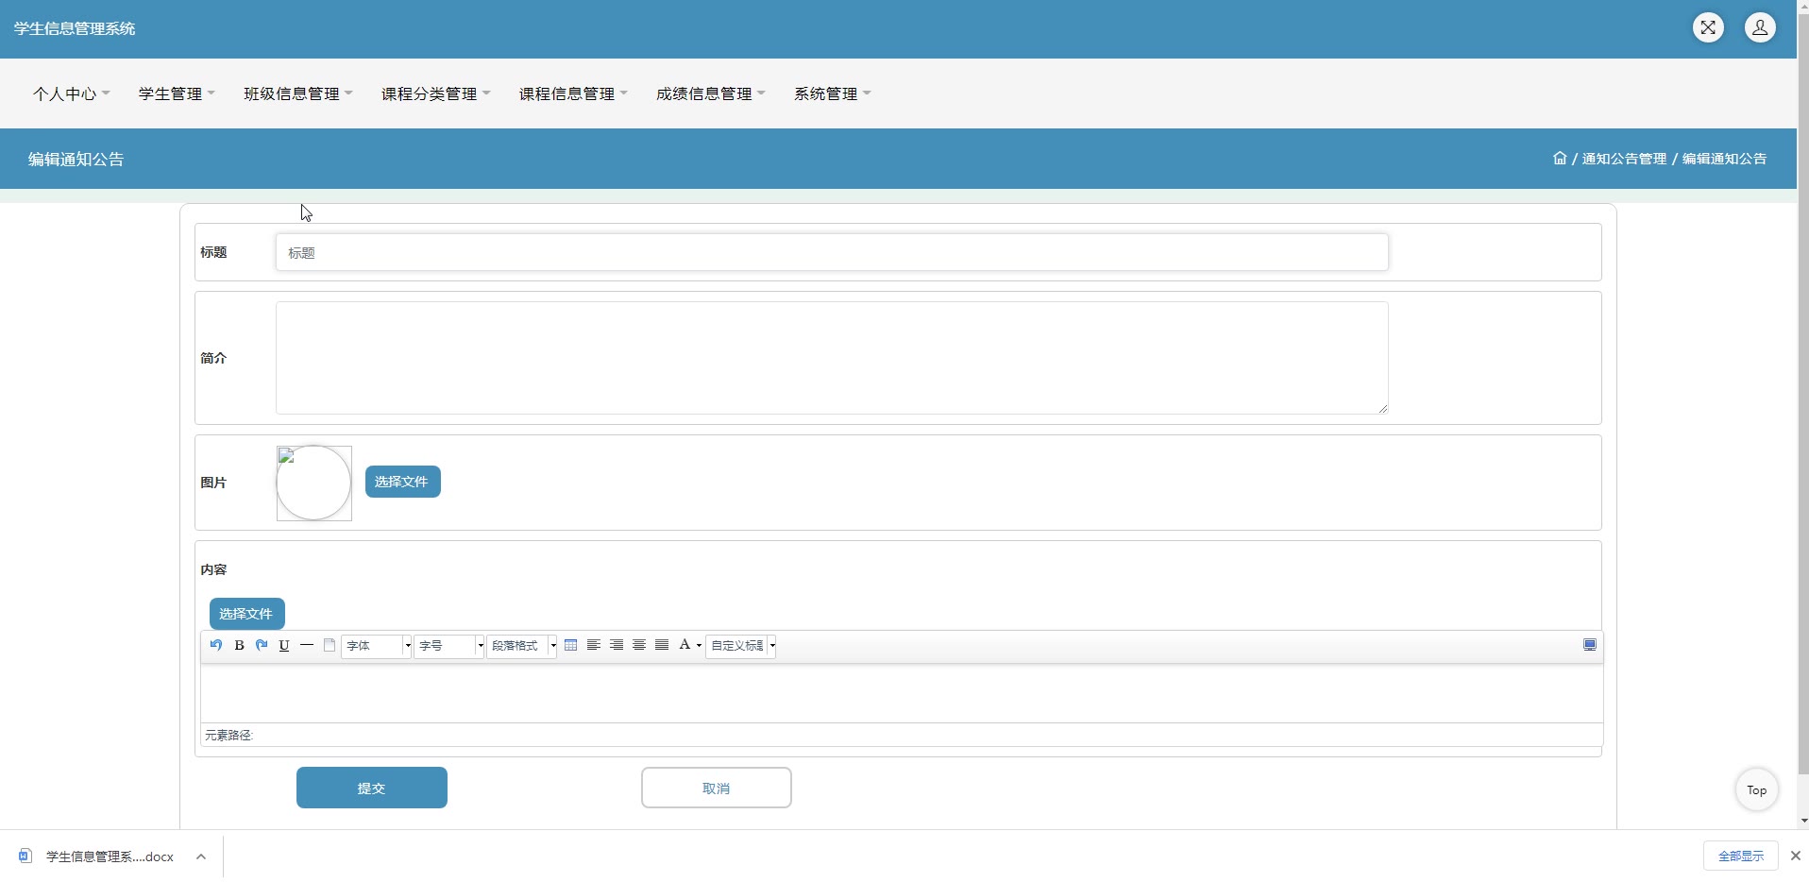
Task: Open paragraph format 段落格式 dropdown
Action: coord(522,646)
